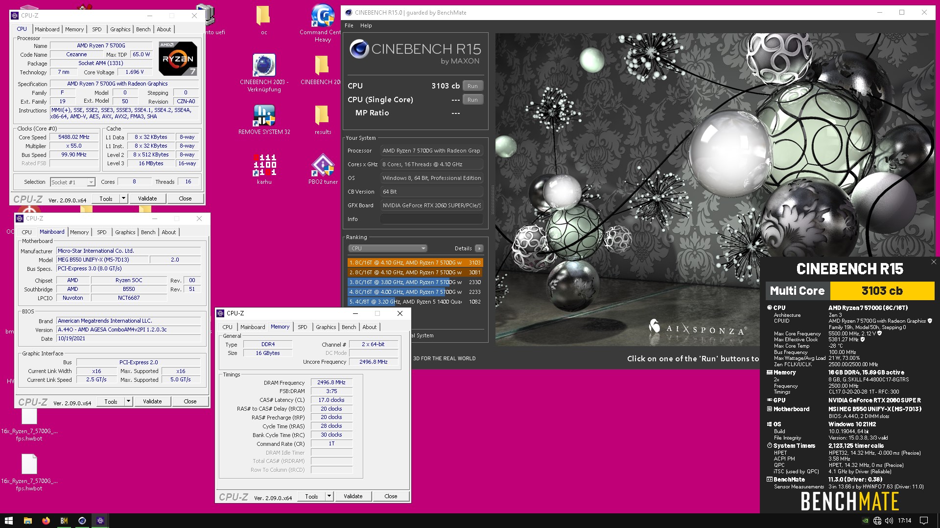The height and width of the screenshot is (528, 940).
Task: Expand the Tools arrow in the CPU-Z Mainboard window
Action: [128, 401]
